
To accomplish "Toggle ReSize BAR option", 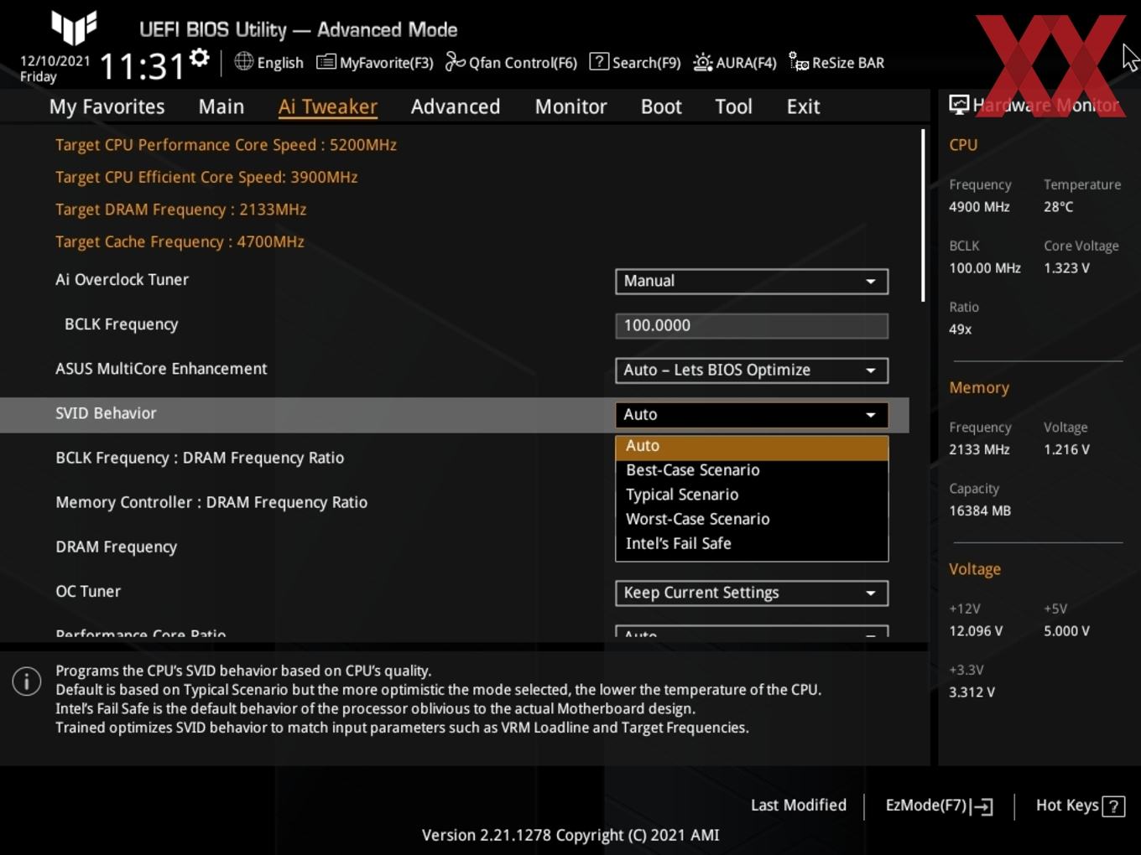I will 848,63.
